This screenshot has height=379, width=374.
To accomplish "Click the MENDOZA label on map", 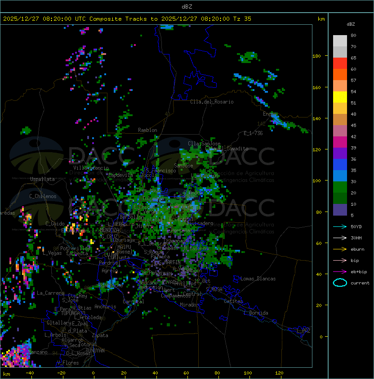I will [x=109, y=230].
